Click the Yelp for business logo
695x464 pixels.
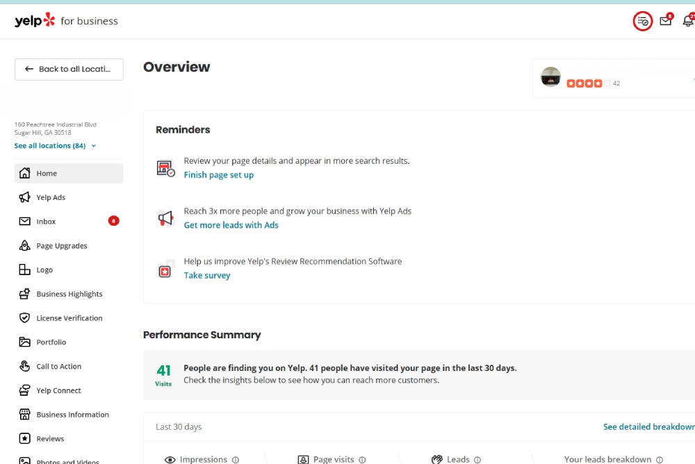(x=66, y=21)
